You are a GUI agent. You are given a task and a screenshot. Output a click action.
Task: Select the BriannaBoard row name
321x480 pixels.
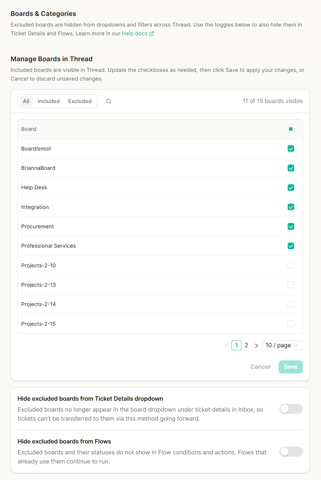[x=38, y=168]
